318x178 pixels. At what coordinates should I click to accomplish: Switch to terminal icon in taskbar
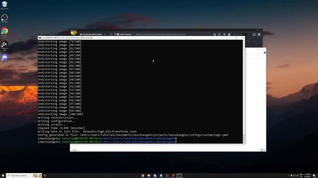179,176
